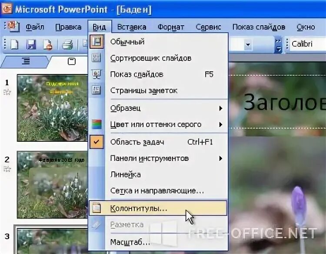The height and width of the screenshot is (254, 326).
Task: Click the Страницы заметок icon
Action: [96, 90]
